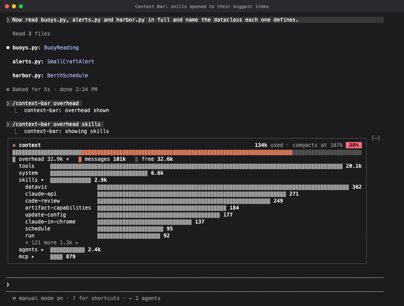Select the dataviz skill row
Image resolution: width=404 pixels, height=306 pixels.
pos(193,187)
